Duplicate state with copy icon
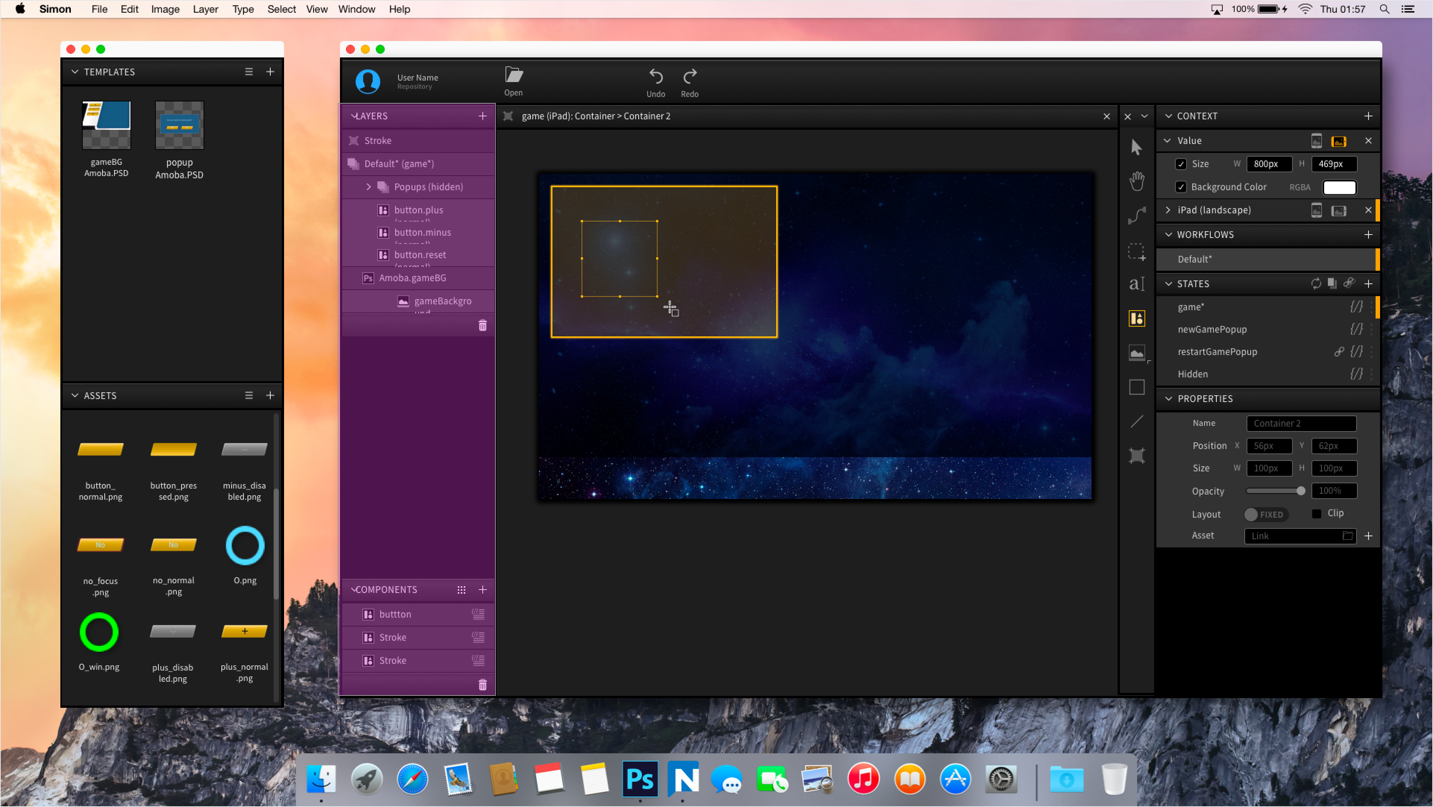 pos(1332,283)
